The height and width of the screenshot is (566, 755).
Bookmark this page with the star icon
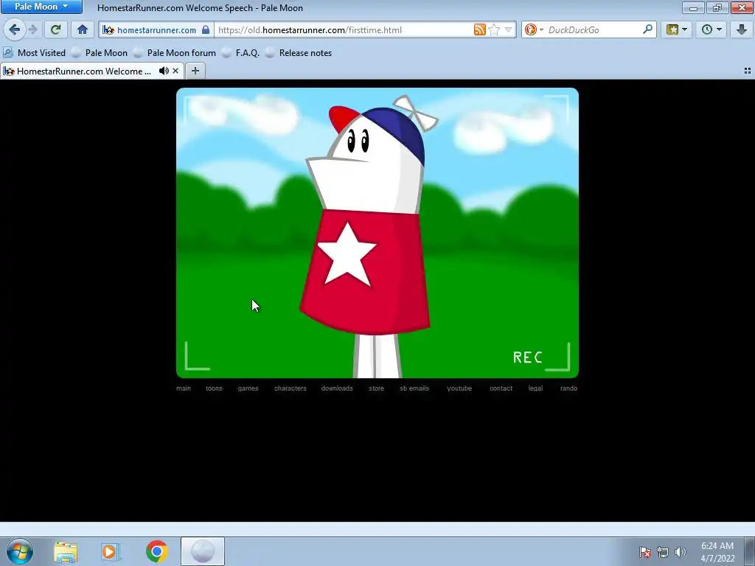(x=494, y=29)
